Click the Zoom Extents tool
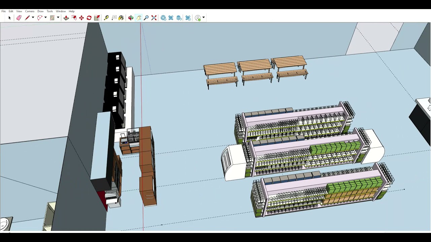Image resolution: width=431 pixels, height=242 pixels. pyautogui.click(x=154, y=18)
